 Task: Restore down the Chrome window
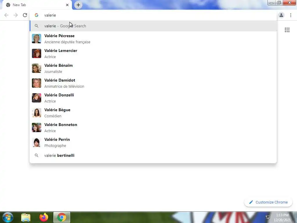pos(279,3)
